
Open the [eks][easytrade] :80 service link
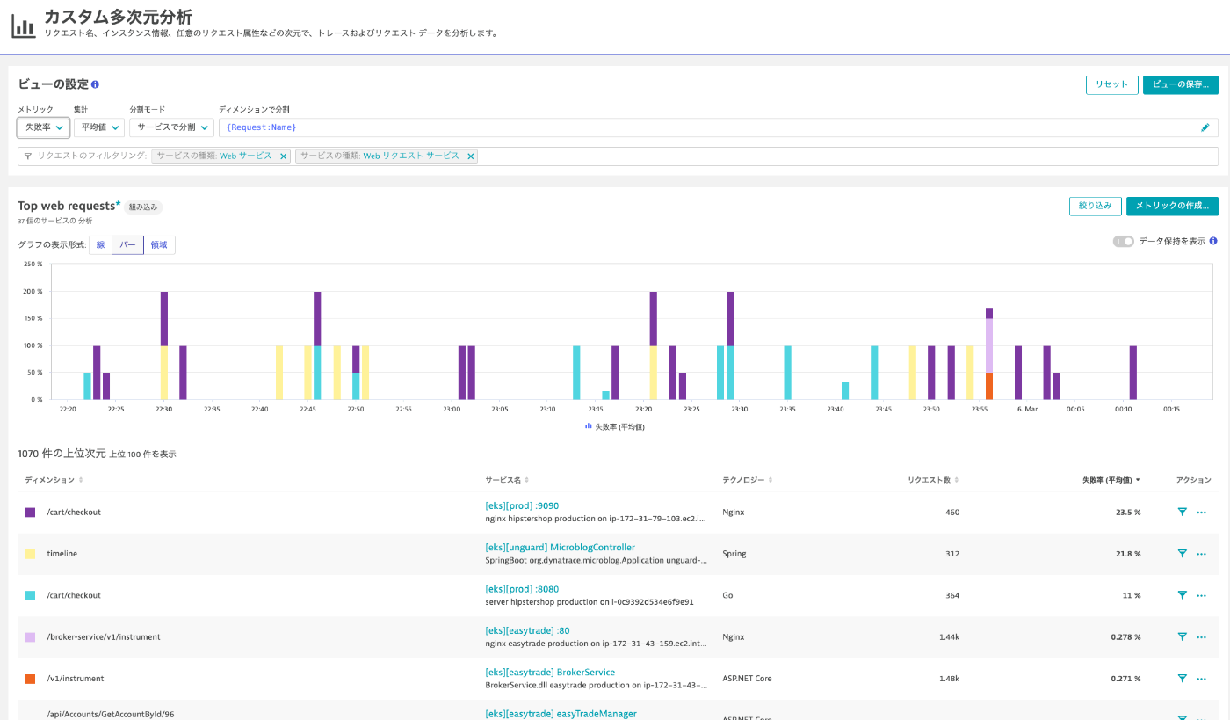[x=527, y=630]
